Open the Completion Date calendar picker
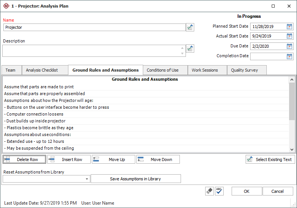The height and width of the screenshot is (208, 297). [289, 56]
